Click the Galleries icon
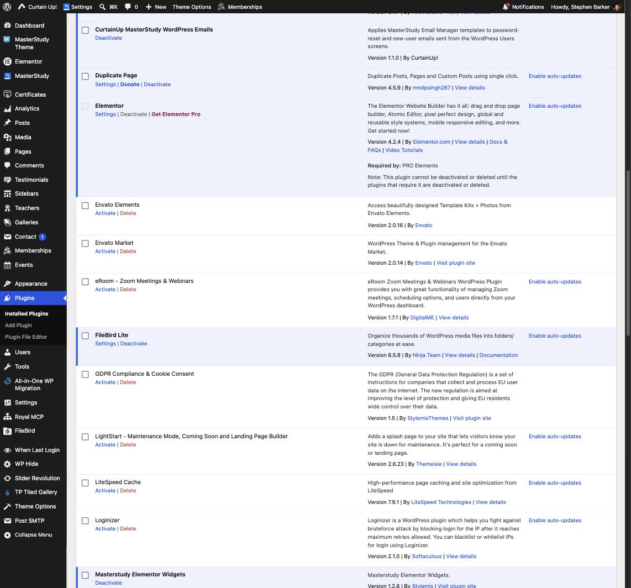 7,222
